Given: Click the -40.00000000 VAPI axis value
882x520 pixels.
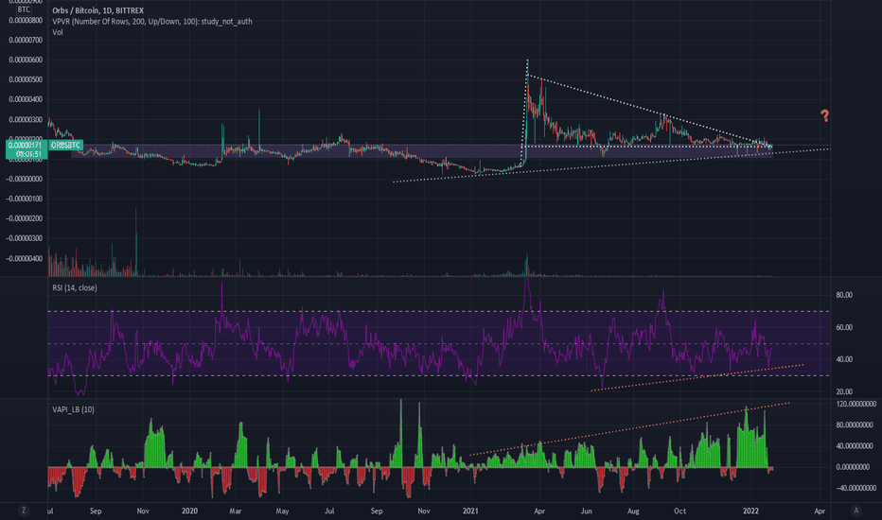Looking at the screenshot, I should [x=856, y=488].
